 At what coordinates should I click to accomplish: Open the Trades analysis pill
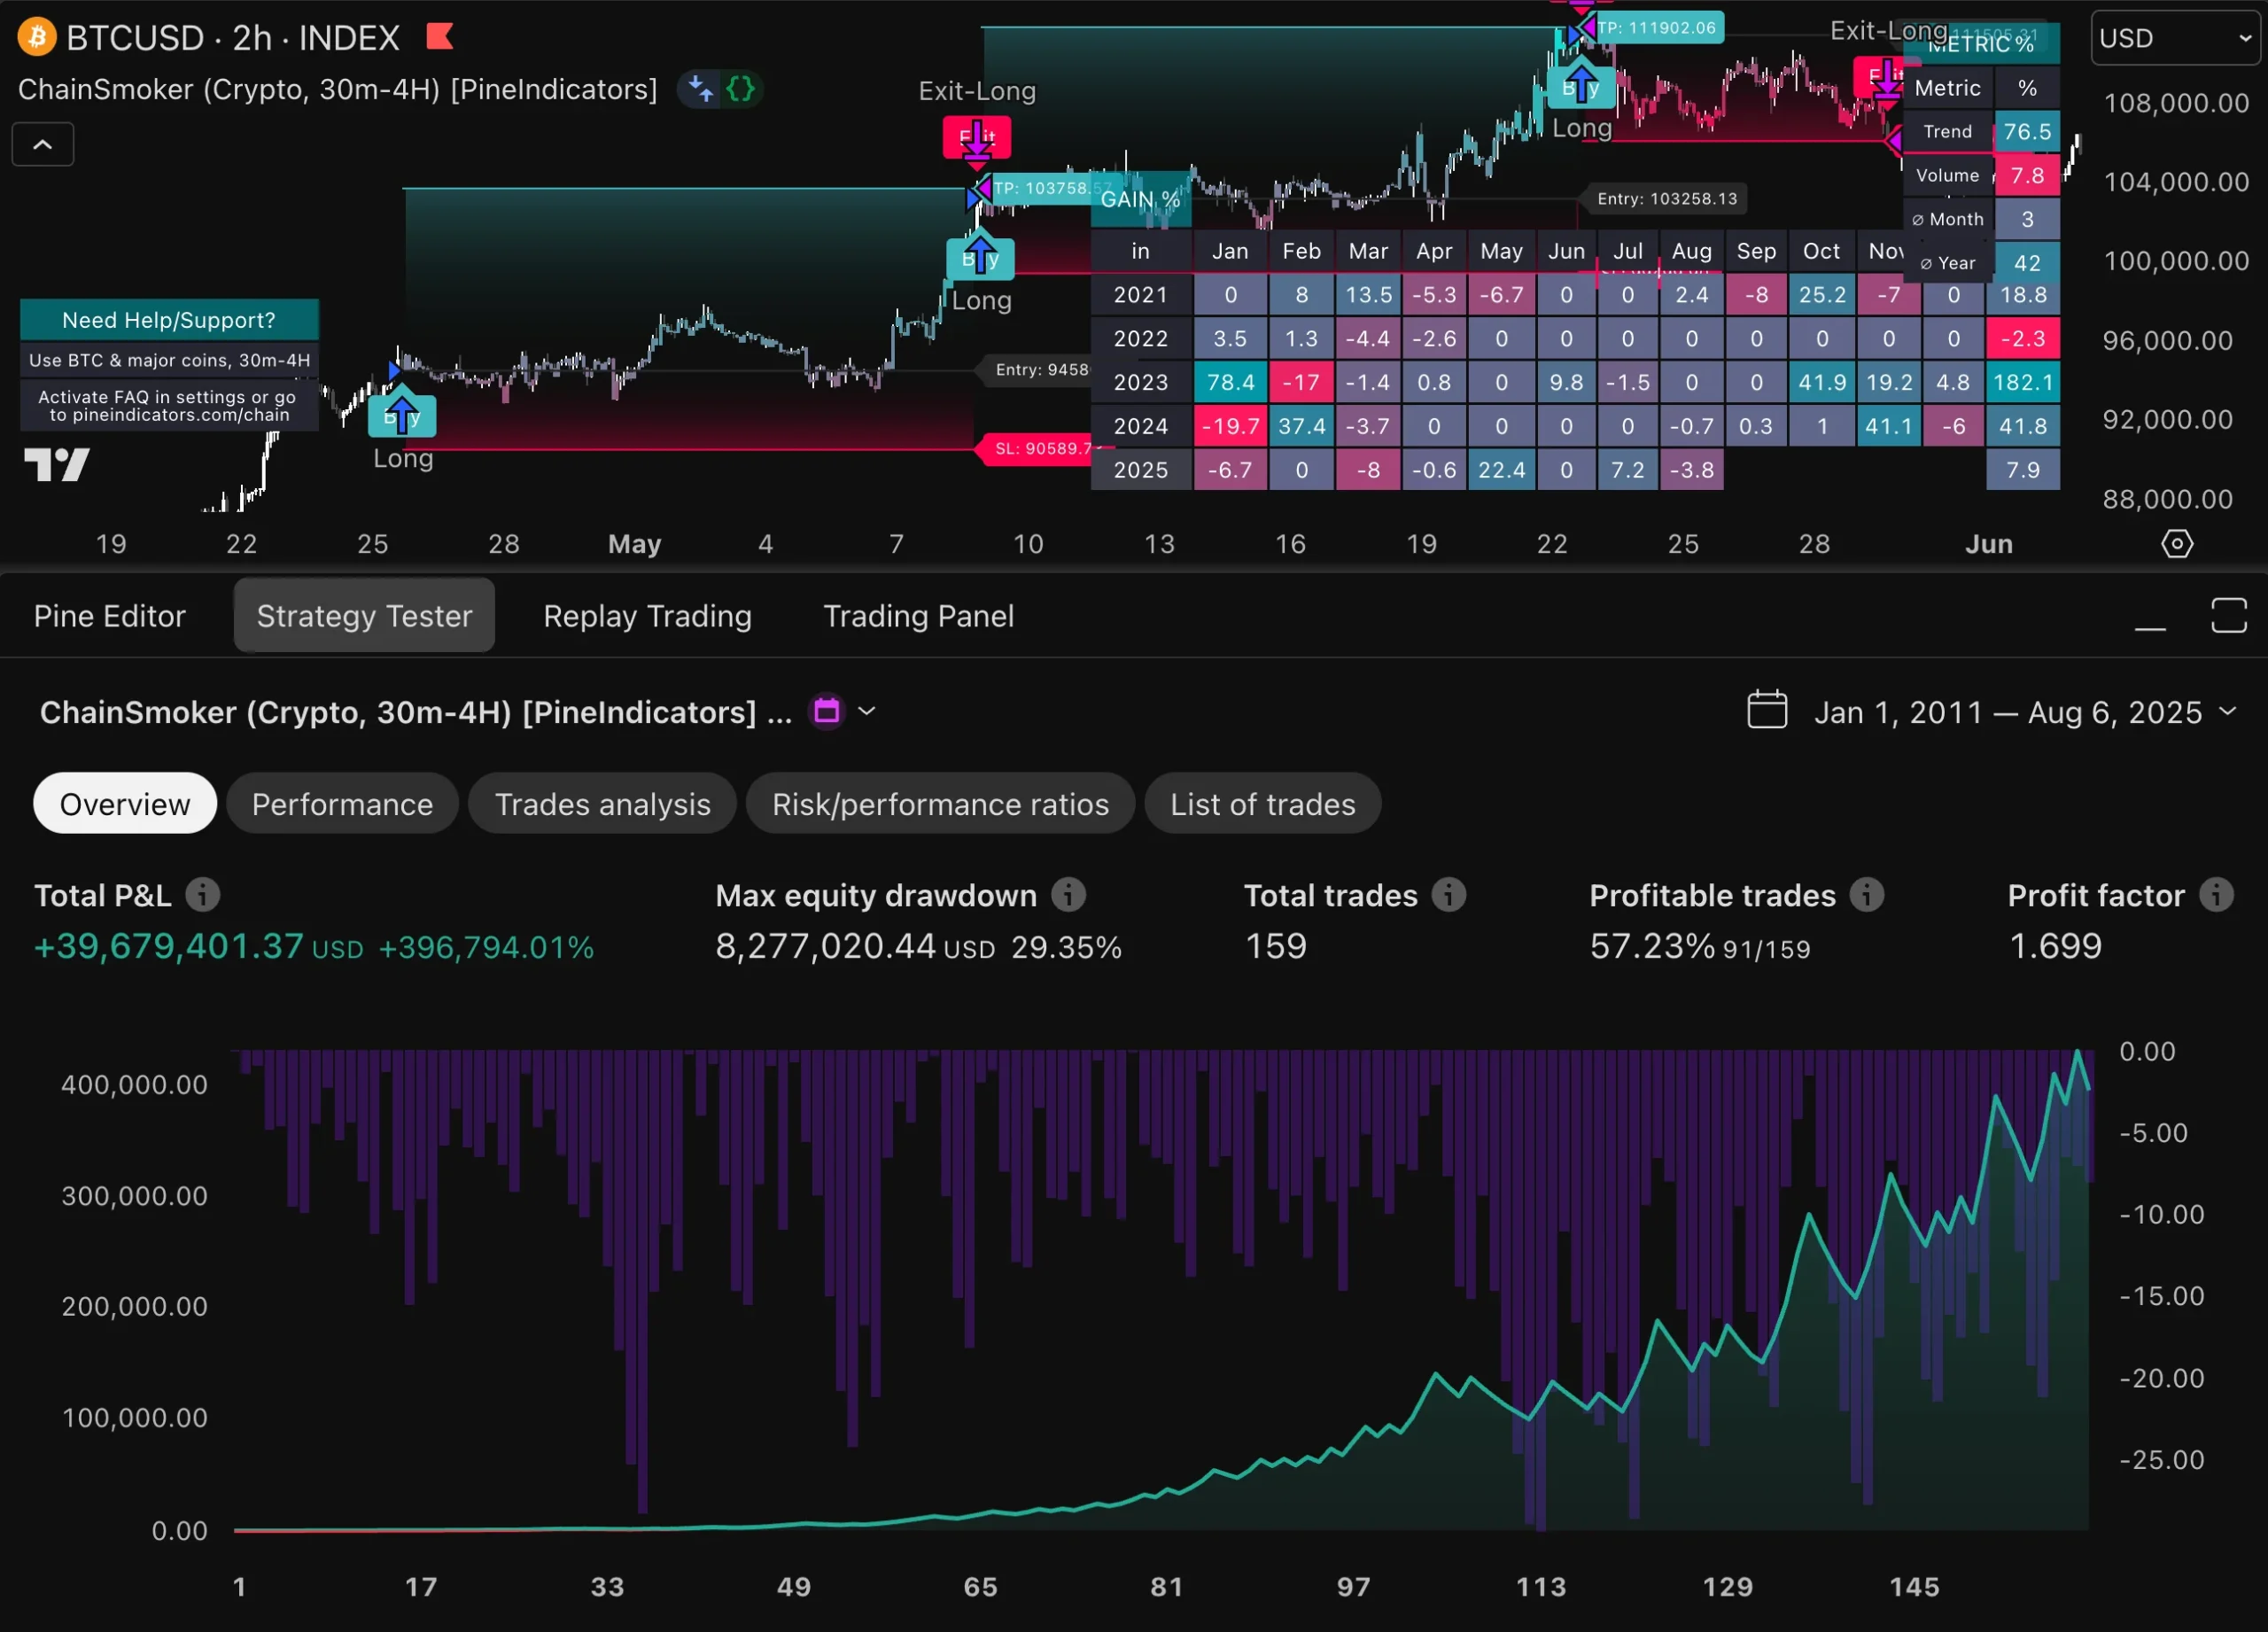[x=602, y=804]
